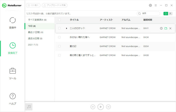Image resolution: width=176 pixels, height=112 pixels.
Task: Select the 夏の幻 title
Action: tap(73, 46)
